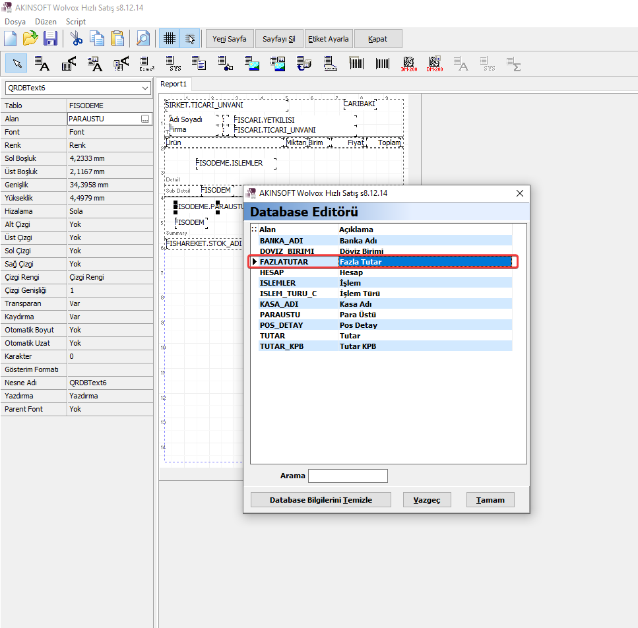Click Database Bilgilerini Temizle button
The width and height of the screenshot is (638, 628).
point(321,500)
